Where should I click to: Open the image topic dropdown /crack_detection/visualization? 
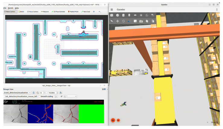click(x=17, y=93)
